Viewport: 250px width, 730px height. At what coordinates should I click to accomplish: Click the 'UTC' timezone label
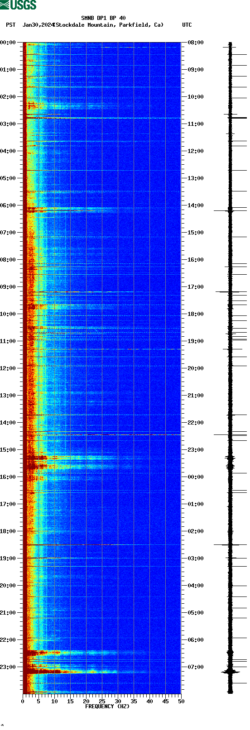coord(187,25)
